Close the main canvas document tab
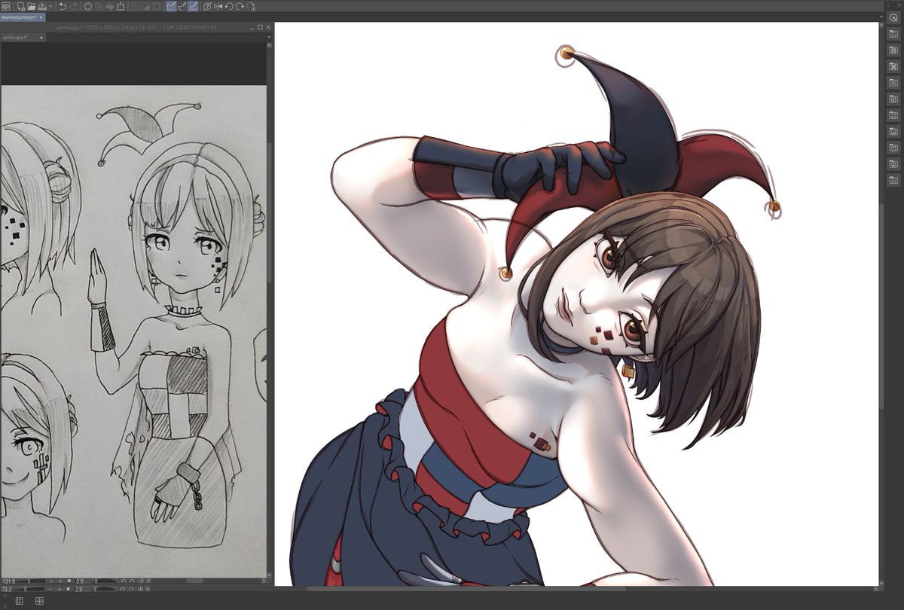This screenshot has width=904, height=610. pos(41,17)
